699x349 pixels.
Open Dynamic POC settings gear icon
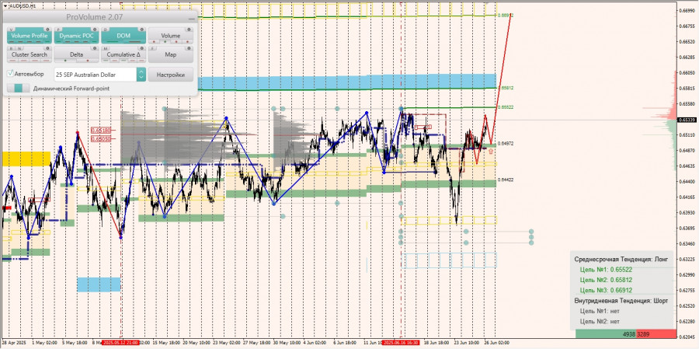95,30
